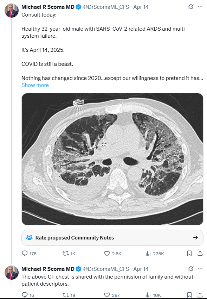Reply to the second tweet with 16 comments
Image resolution: width=207 pixels, height=299 pixels.
(x=28, y=295)
